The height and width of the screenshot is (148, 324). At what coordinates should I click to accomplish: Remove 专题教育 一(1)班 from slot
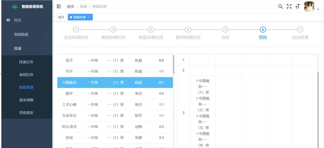coord(197,81)
